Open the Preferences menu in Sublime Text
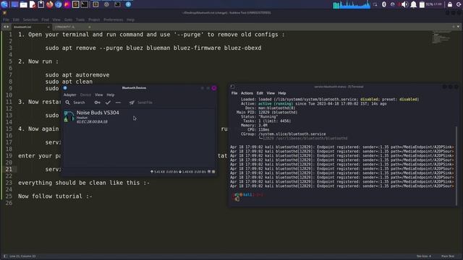 coord(113,19)
